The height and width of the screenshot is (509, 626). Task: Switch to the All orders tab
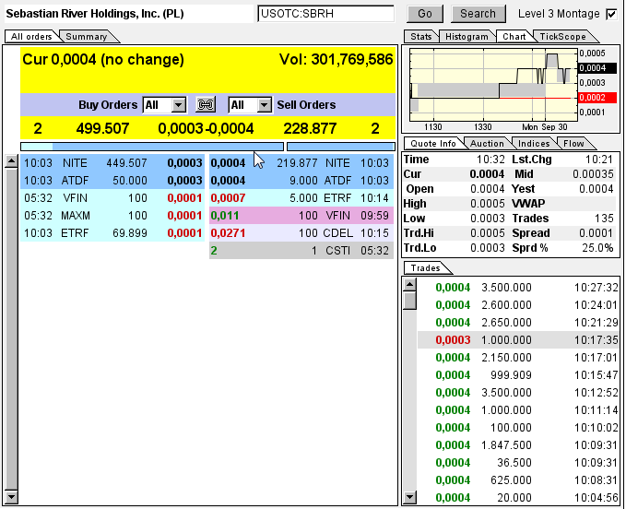coord(31,37)
